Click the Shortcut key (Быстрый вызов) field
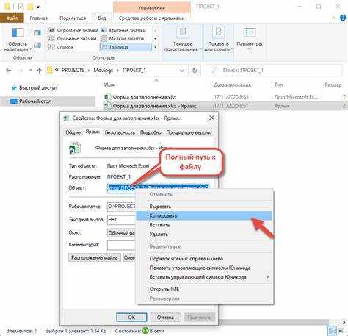This screenshot has width=348, height=336. pyautogui.click(x=121, y=220)
